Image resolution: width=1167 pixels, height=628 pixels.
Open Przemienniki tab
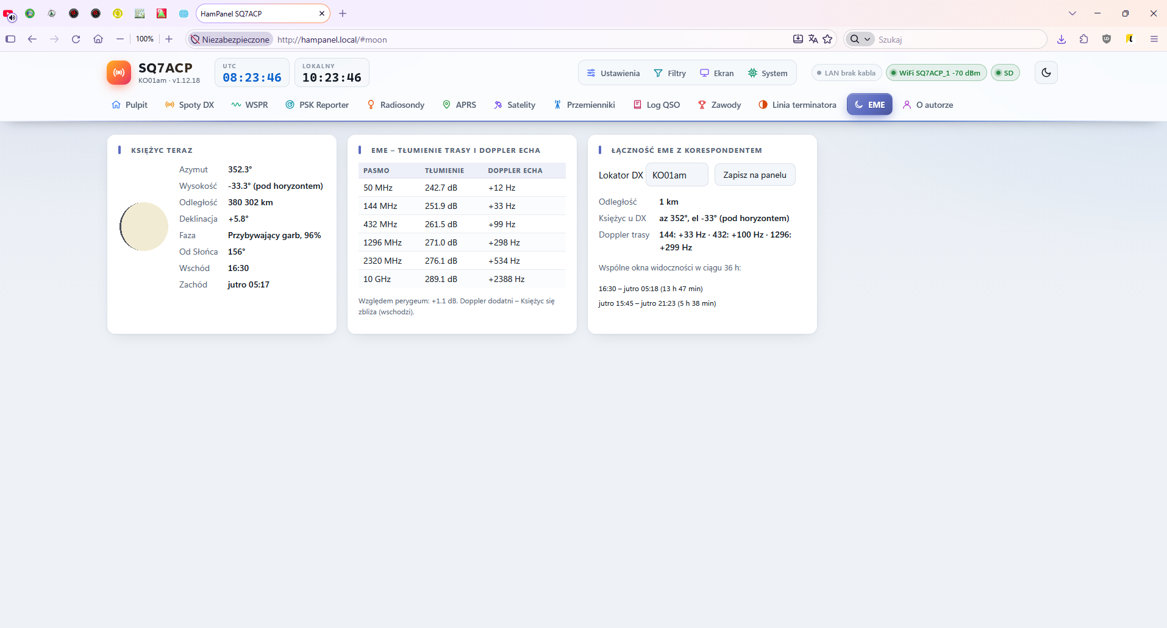pyautogui.click(x=584, y=105)
